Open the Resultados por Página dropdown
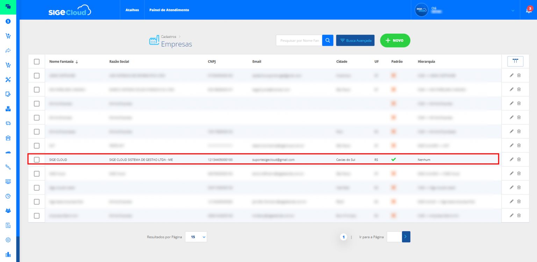This screenshot has width=537, height=262. [196, 237]
